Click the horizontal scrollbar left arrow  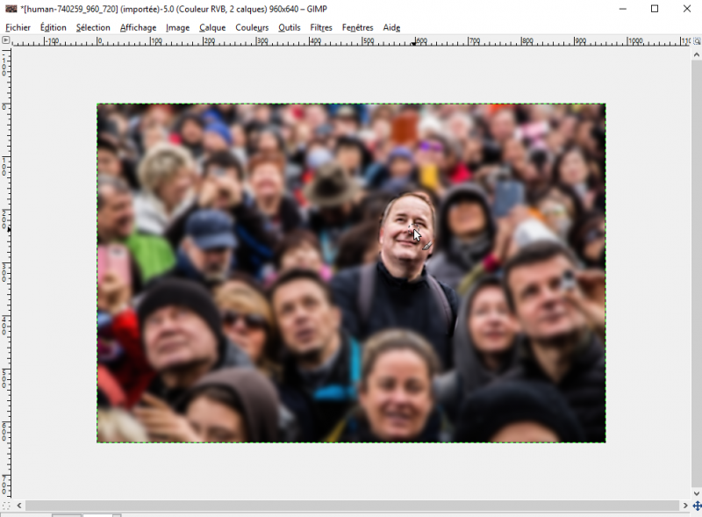click(19, 506)
